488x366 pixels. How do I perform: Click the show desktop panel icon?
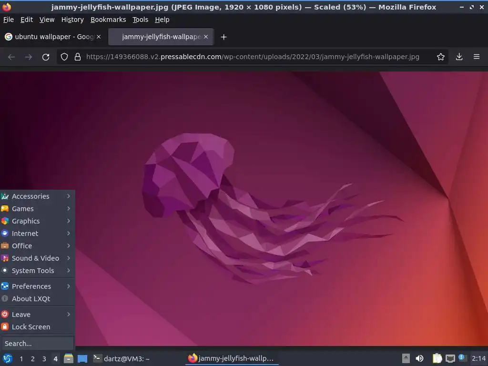click(82, 358)
